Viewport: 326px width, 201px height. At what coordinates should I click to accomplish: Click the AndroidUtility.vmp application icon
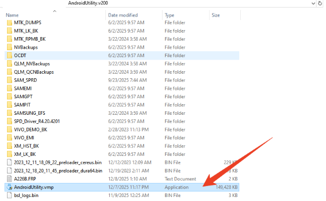click(x=10, y=187)
